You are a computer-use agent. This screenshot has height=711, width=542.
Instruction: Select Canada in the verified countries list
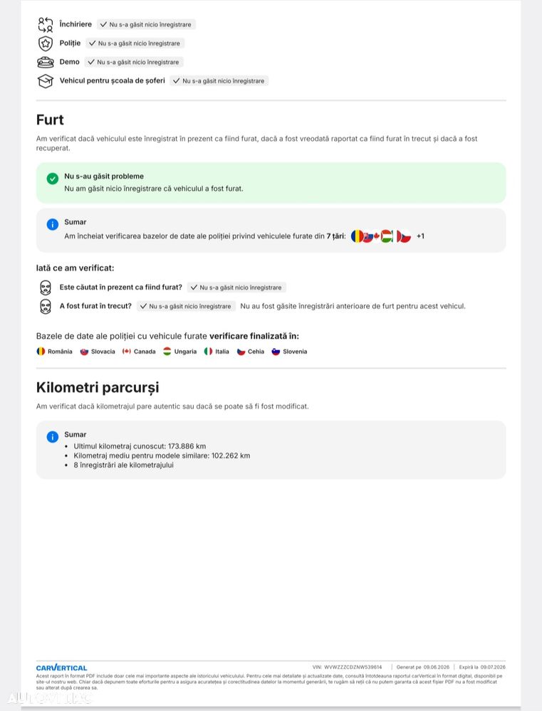(x=139, y=352)
